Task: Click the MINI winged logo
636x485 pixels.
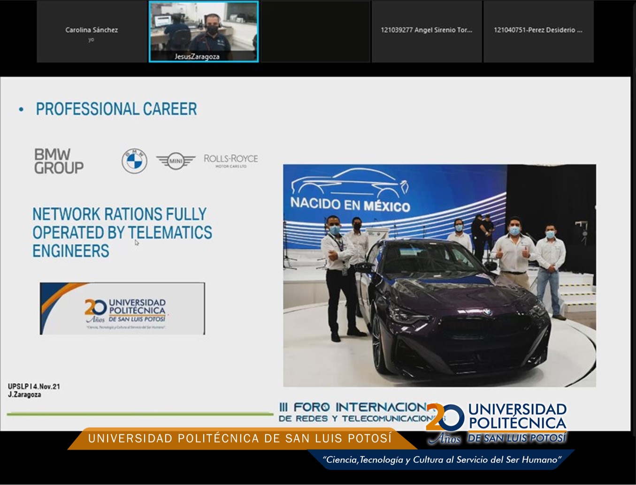Action: 176,161
